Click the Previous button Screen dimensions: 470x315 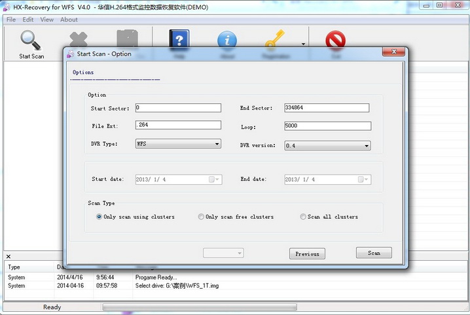(307, 254)
